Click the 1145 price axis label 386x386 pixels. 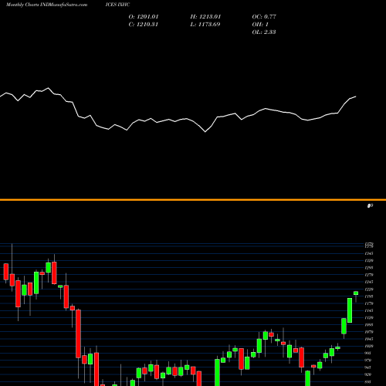tap(369, 310)
